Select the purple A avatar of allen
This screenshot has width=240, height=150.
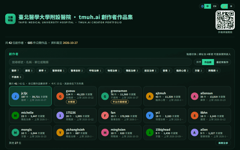click(x=195, y=132)
